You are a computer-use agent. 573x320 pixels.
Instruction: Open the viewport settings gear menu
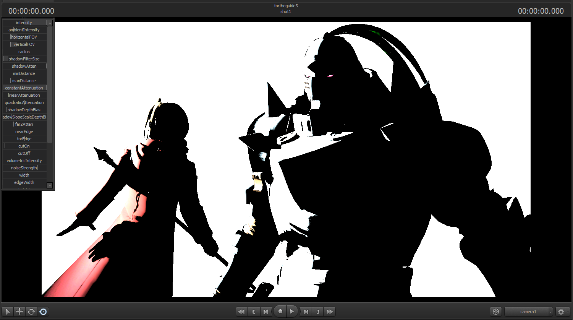(563, 312)
